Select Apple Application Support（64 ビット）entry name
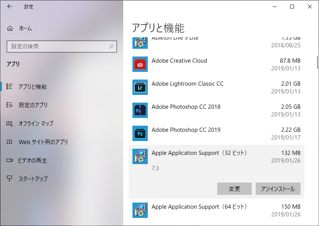Screen dimensions: 319x226 (199, 207)
